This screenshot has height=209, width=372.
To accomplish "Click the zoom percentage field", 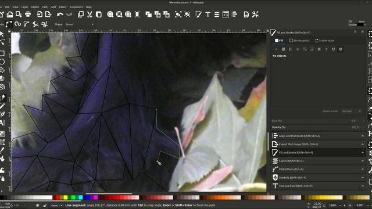I will (x=333, y=205).
